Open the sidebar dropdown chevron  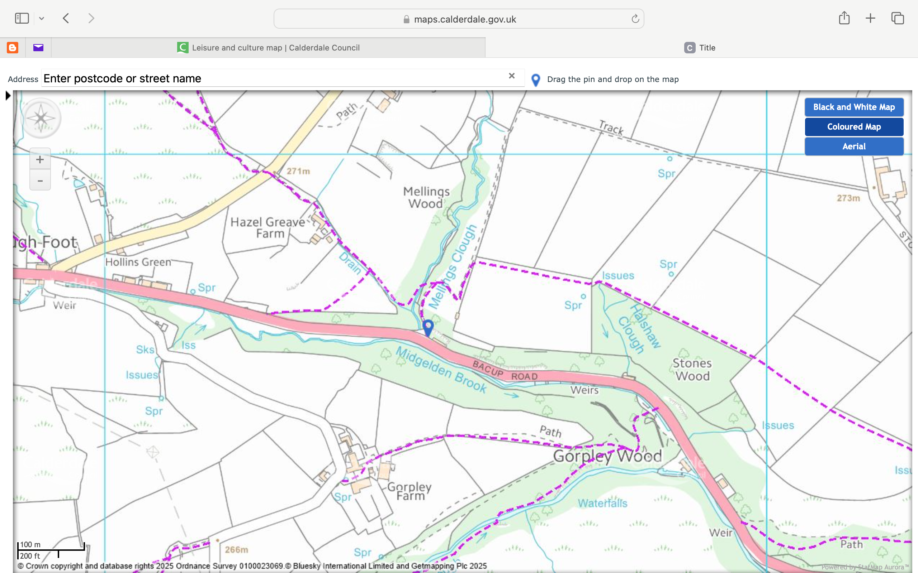[x=42, y=18]
